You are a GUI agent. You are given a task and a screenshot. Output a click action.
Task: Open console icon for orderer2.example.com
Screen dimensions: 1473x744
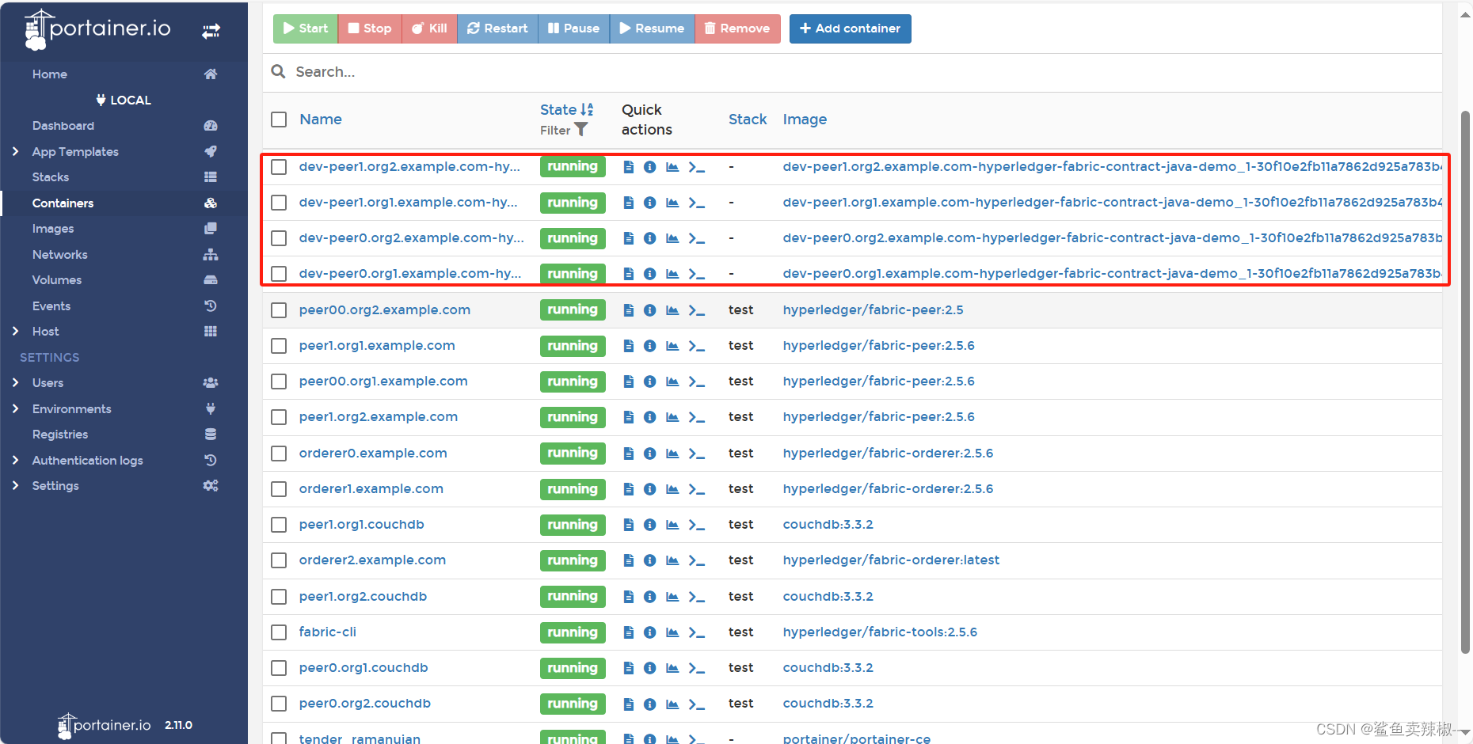[697, 560]
